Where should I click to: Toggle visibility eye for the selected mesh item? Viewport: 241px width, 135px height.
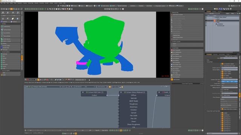coord(206,21)
